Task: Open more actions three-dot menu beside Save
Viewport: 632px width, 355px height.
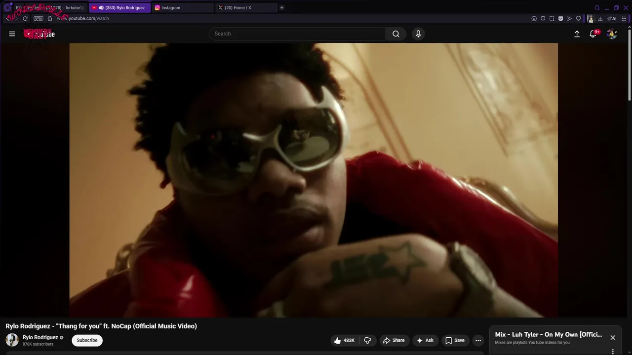Action: (478, 340)
